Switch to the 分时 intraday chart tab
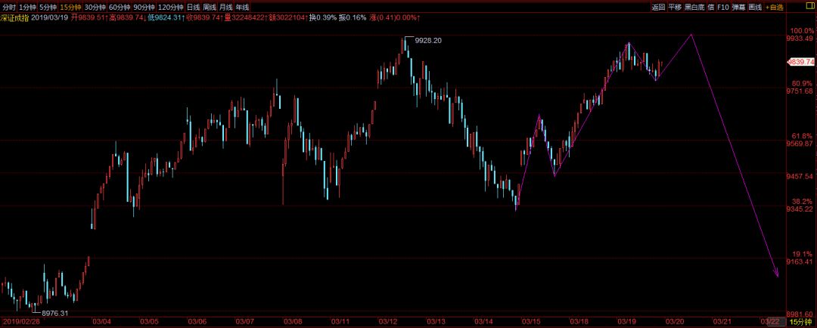The image size is (817, 328). [9, 8]
